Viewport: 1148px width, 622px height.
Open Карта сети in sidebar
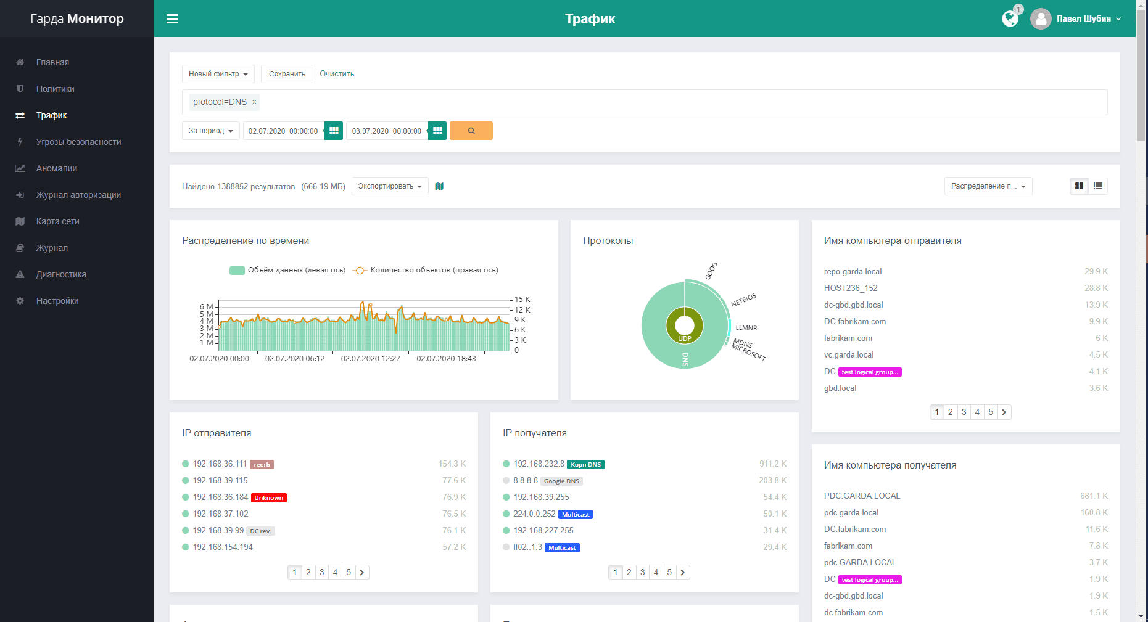tap(57, 221)
